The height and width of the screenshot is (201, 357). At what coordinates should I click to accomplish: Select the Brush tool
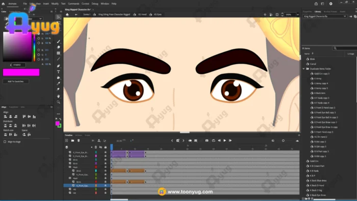[59, 41]
